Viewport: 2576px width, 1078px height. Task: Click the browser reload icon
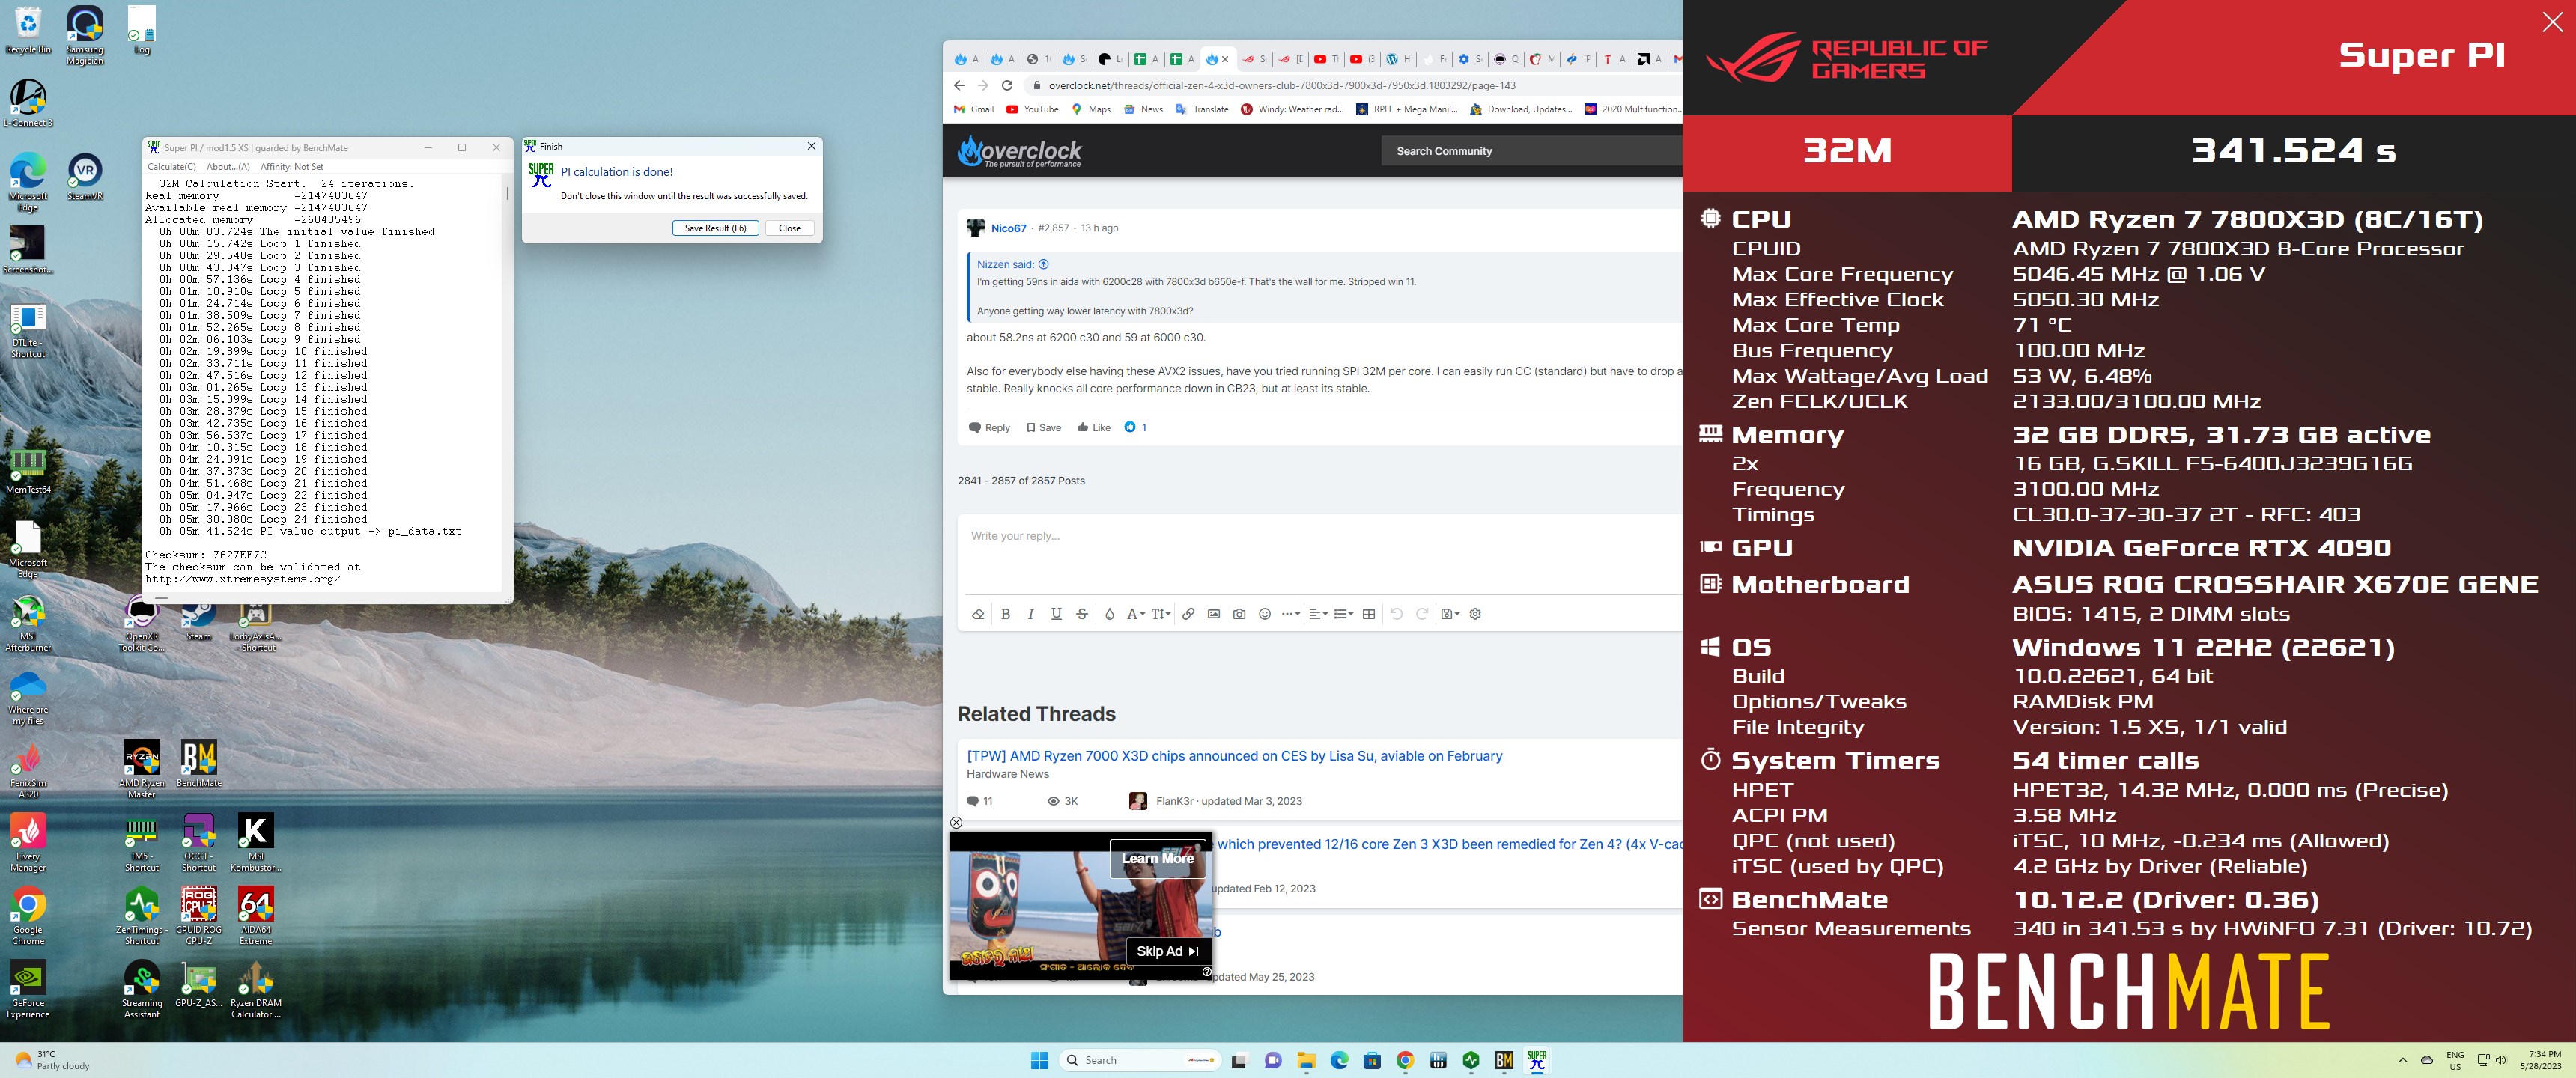[1007, 85]
